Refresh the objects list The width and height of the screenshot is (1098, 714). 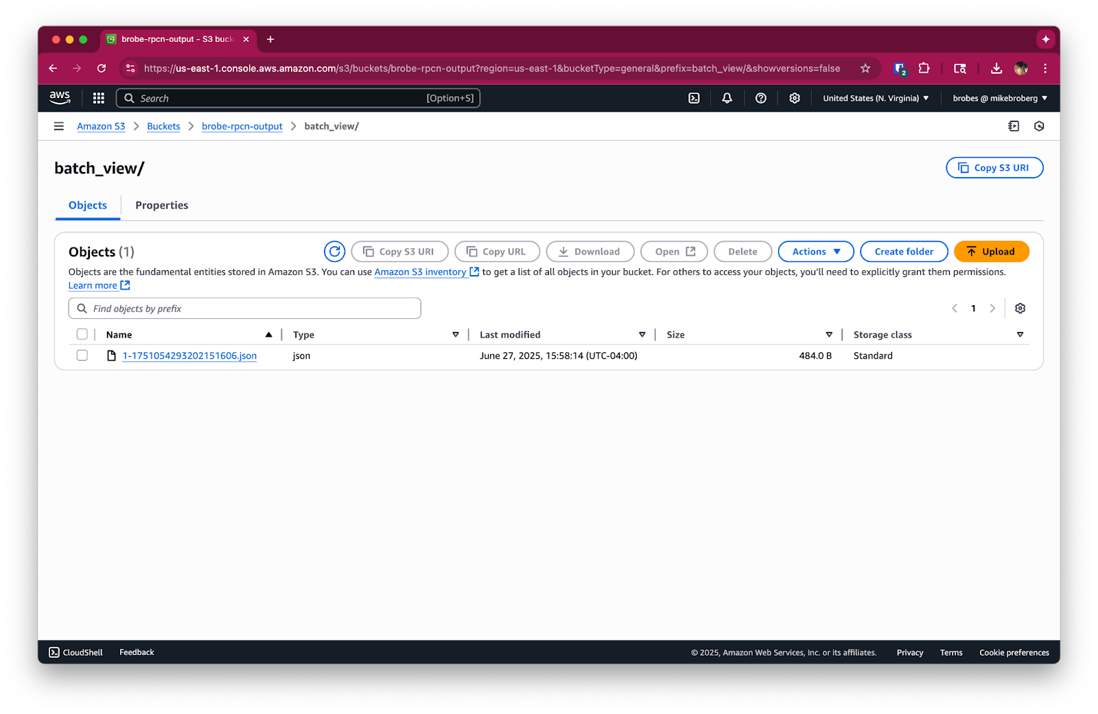pyautogui.click(x=334, y=251)
